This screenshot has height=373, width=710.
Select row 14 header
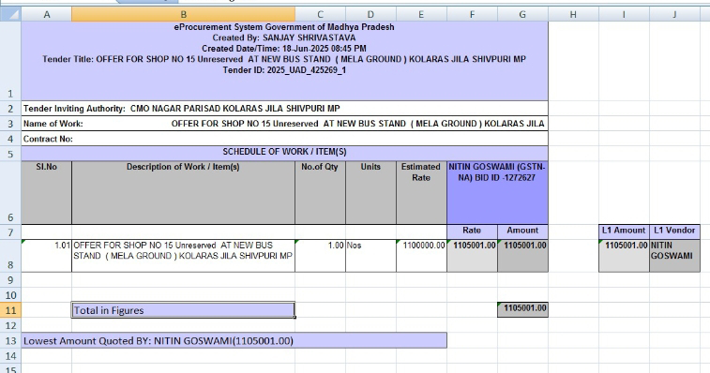coord(10,356)
